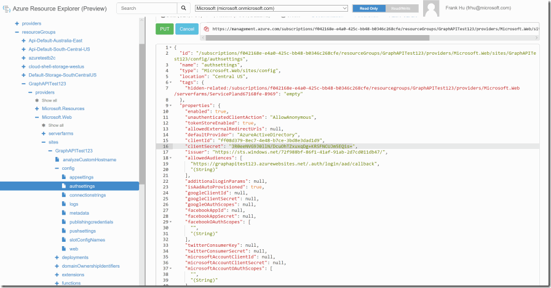Switch to Read Only mode
The height and width of the screenshot is (288, 551).
368,9
